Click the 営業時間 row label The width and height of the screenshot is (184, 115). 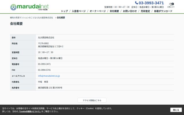tap(16, 52)
